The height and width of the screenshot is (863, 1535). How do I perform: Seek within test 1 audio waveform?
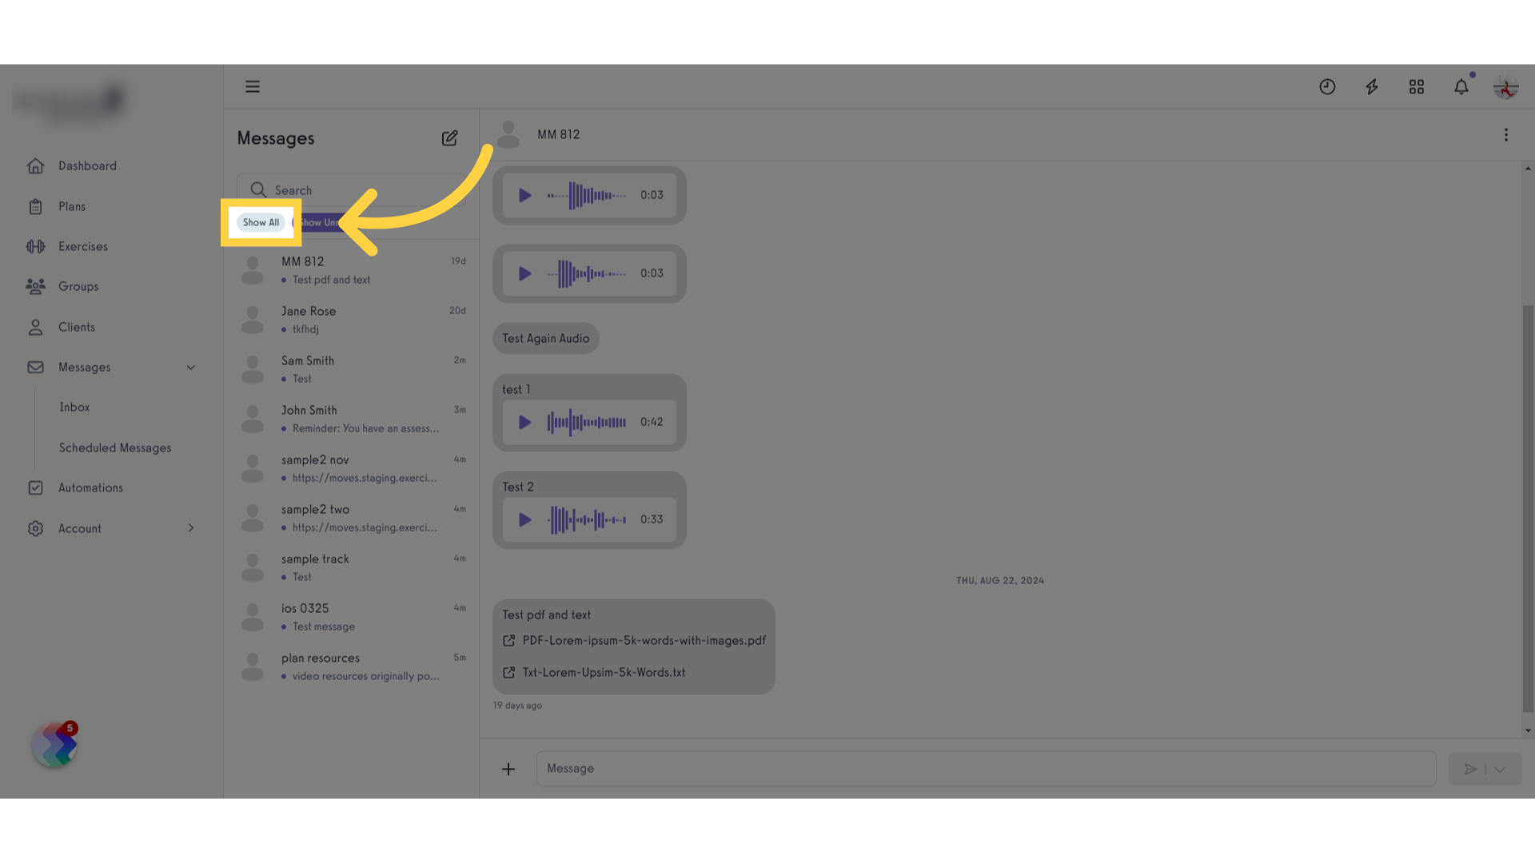tap(587, 422)
